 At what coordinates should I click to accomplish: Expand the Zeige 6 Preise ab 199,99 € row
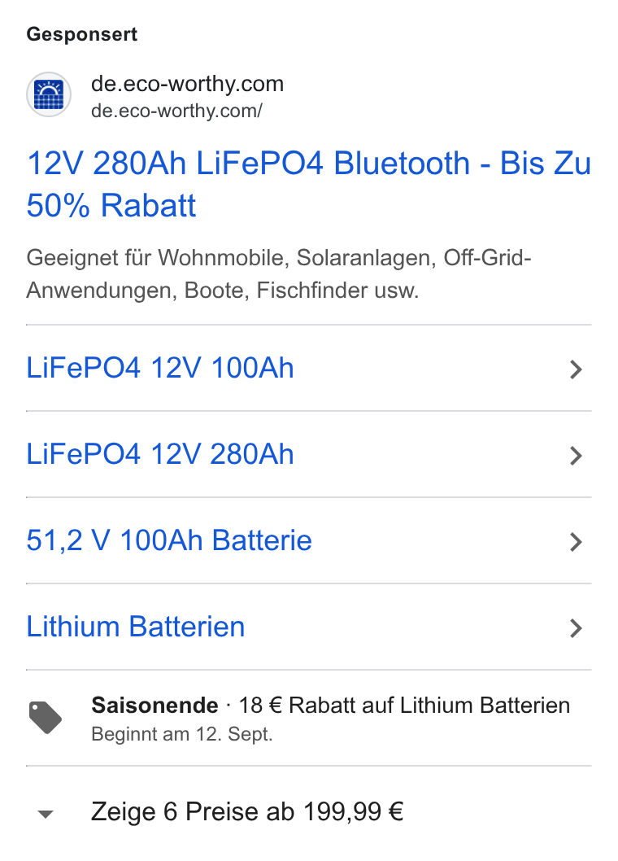coord(308,812)
